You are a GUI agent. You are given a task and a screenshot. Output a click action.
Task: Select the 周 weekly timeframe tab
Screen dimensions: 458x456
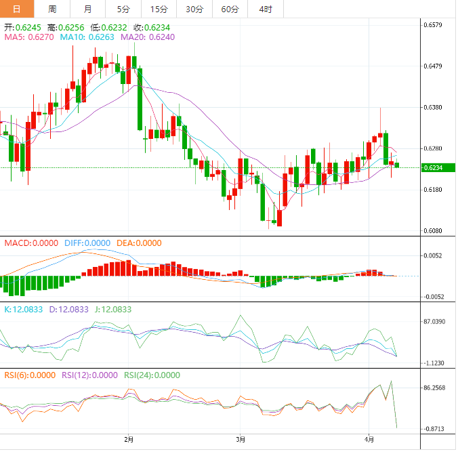click(x=52, y=9)
